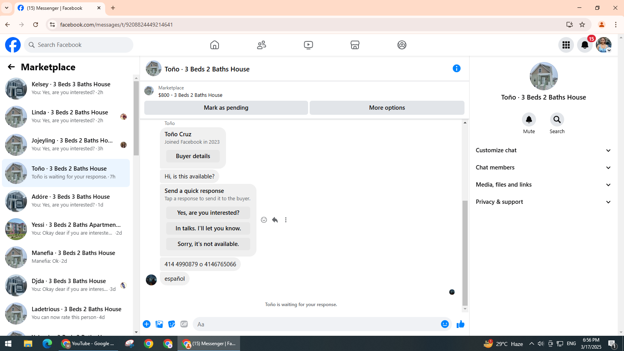View Buyer details for Toño Cruz

193,156
